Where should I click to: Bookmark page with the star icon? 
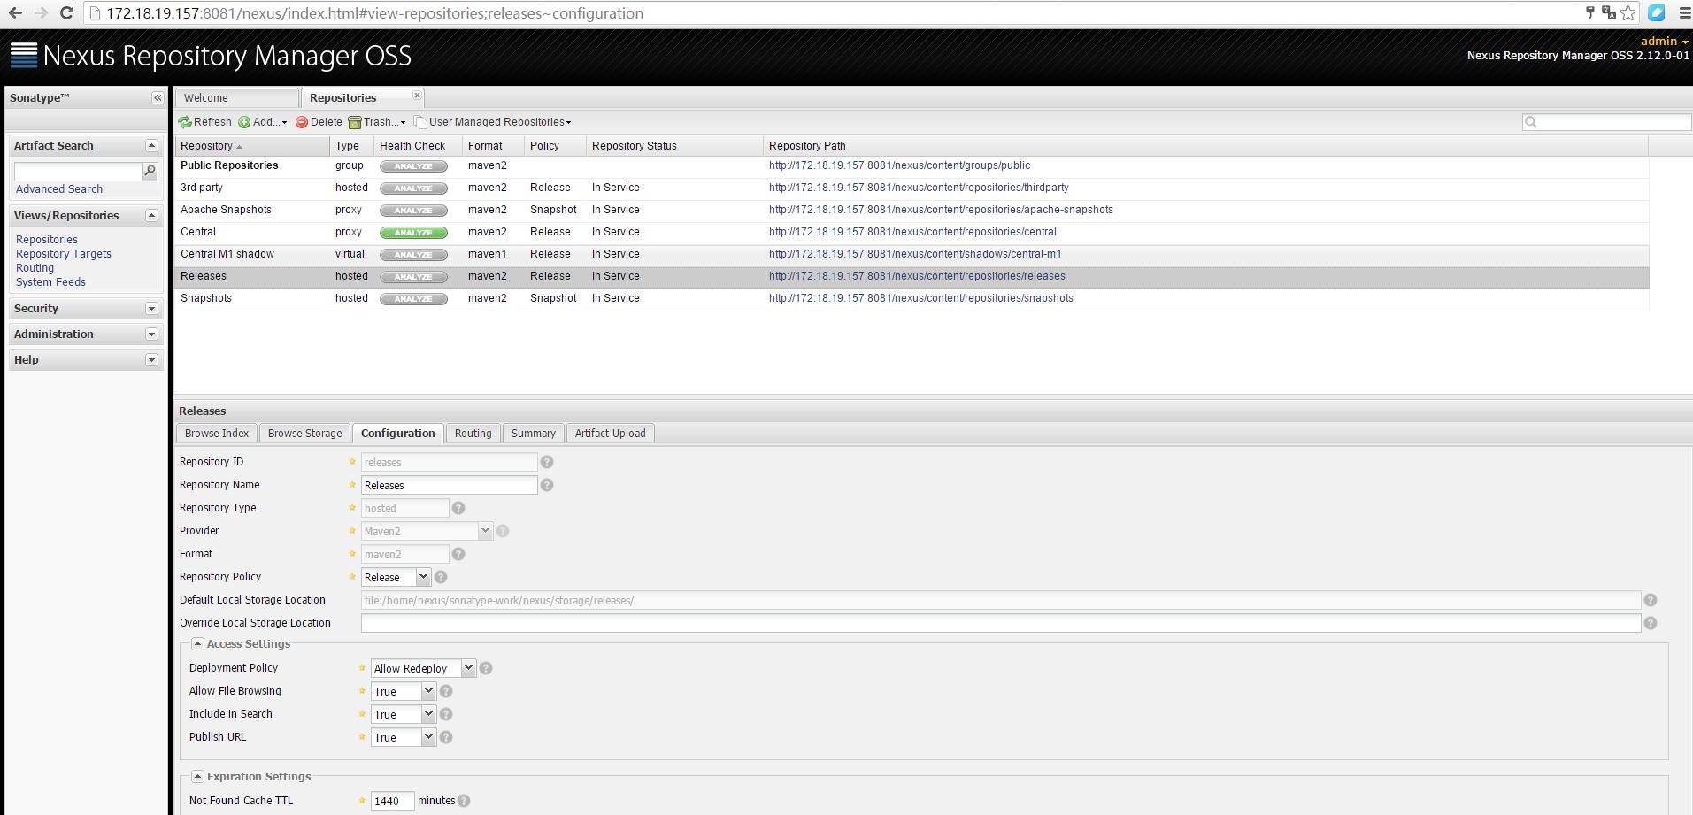coord(1628,13)
